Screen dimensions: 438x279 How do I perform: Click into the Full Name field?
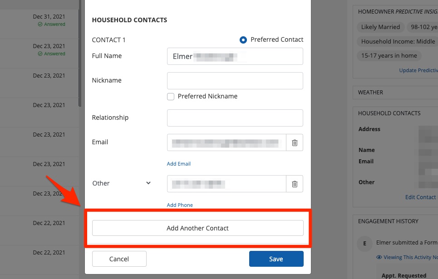[235, 56]
